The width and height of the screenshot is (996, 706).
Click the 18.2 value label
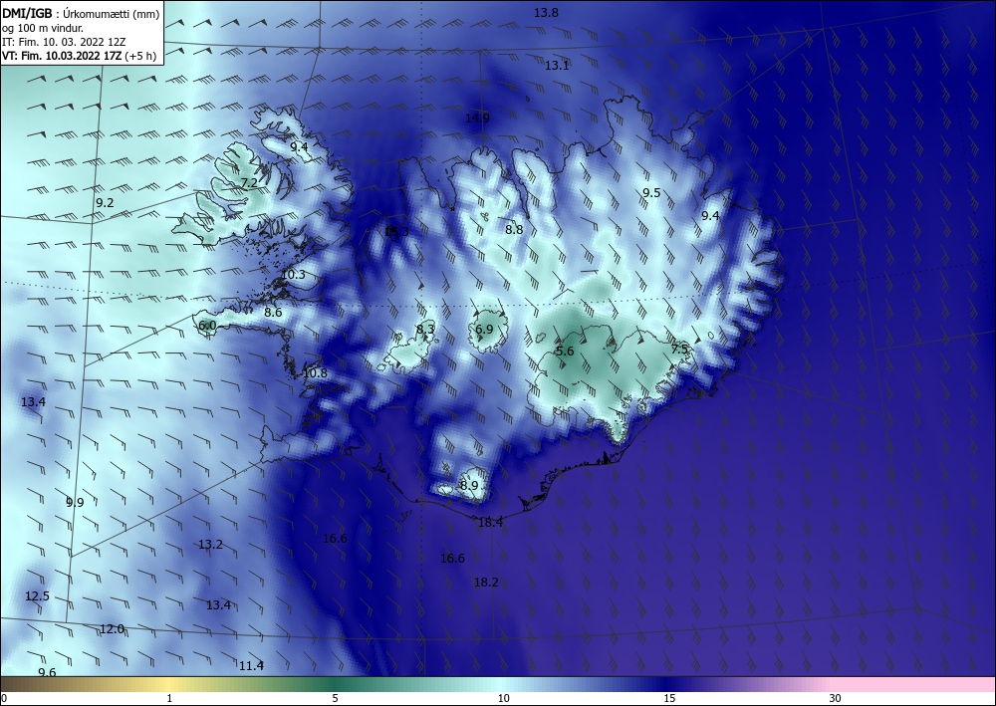coord(486,583)
